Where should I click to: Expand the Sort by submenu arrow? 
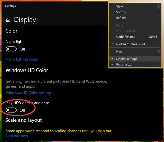click(158, 12)
